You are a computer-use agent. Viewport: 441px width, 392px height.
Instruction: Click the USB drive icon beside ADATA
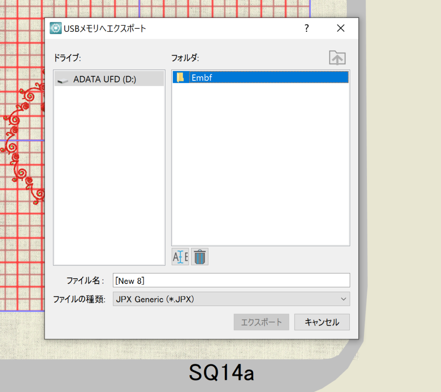63,80
